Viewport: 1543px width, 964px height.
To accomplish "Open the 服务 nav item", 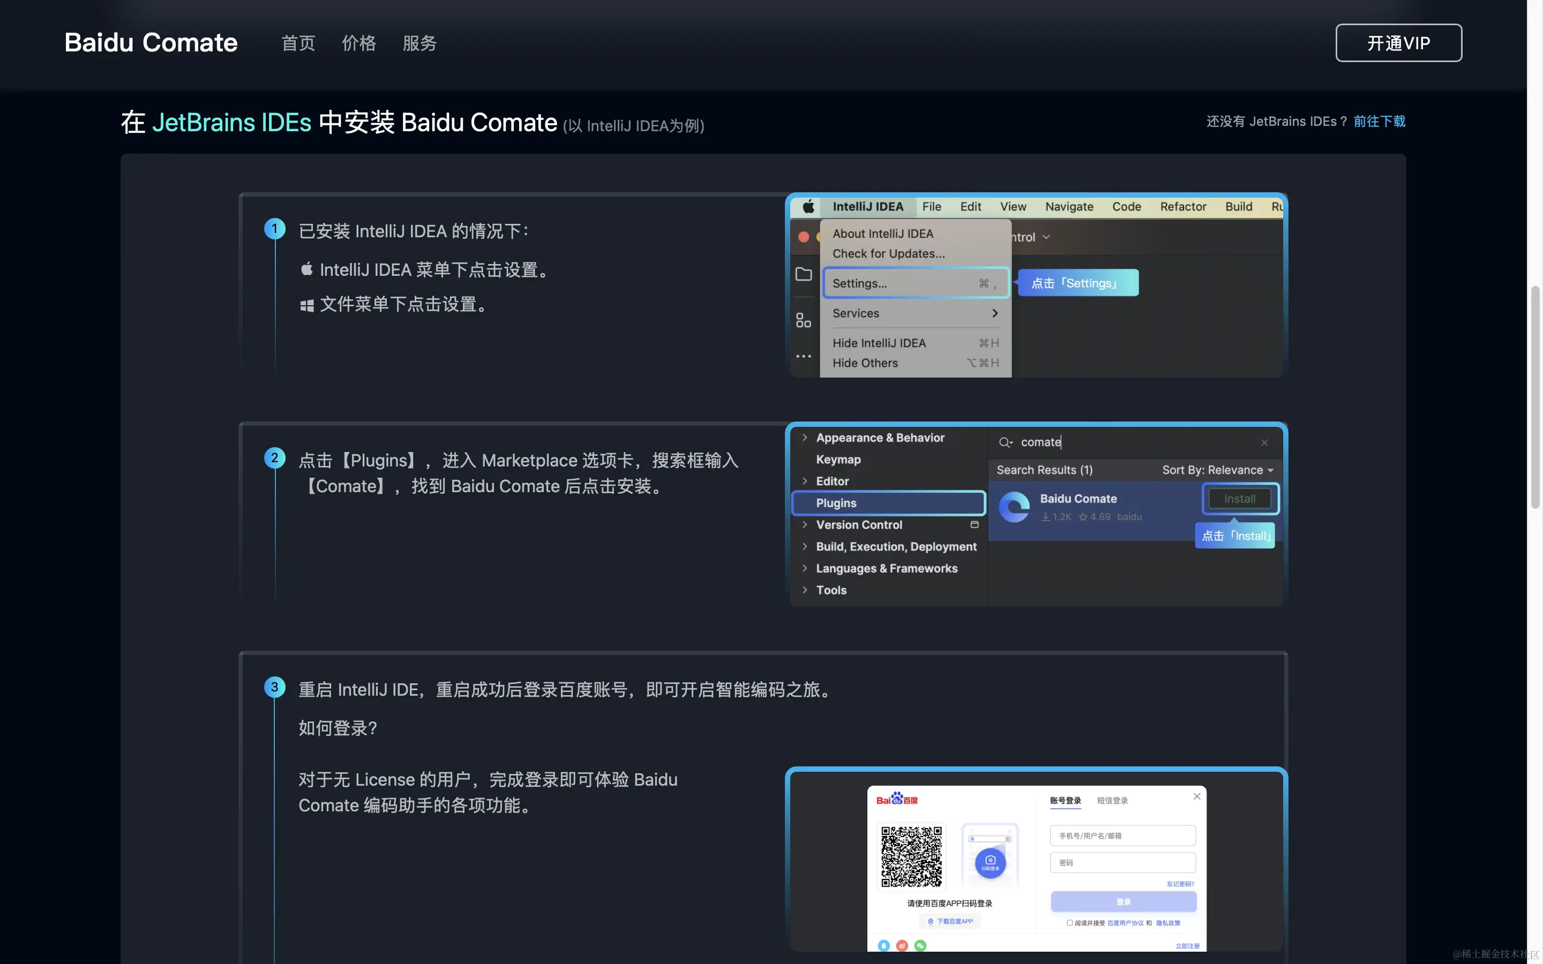I will (x=420, y=43).
